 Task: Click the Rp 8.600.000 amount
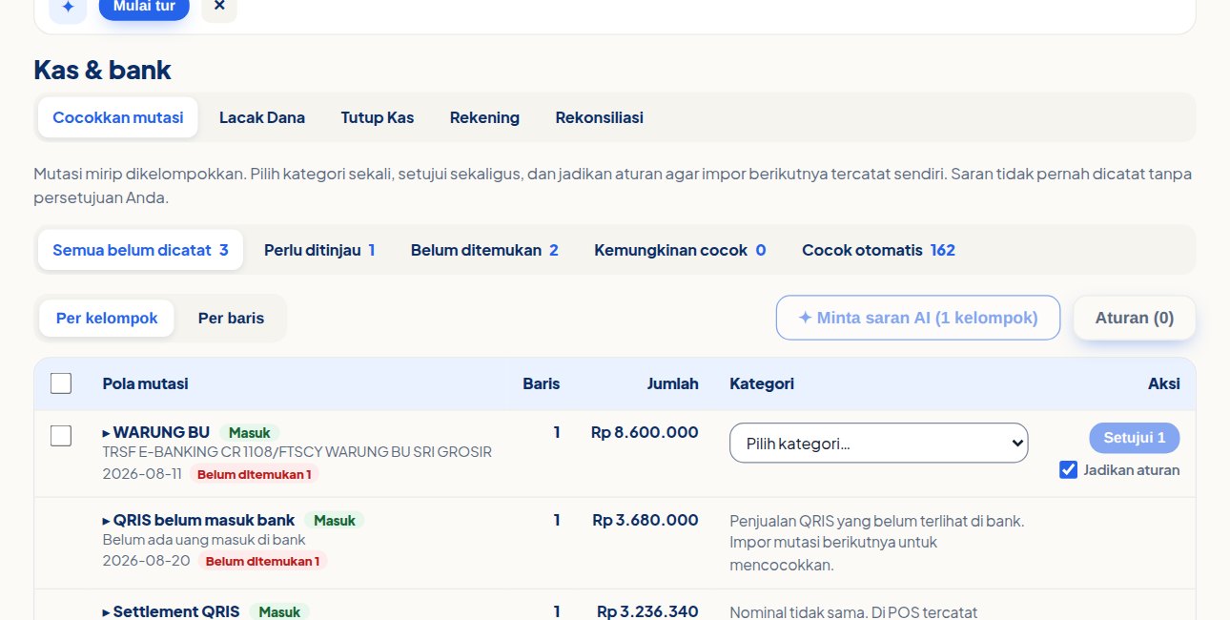(645, 432)
